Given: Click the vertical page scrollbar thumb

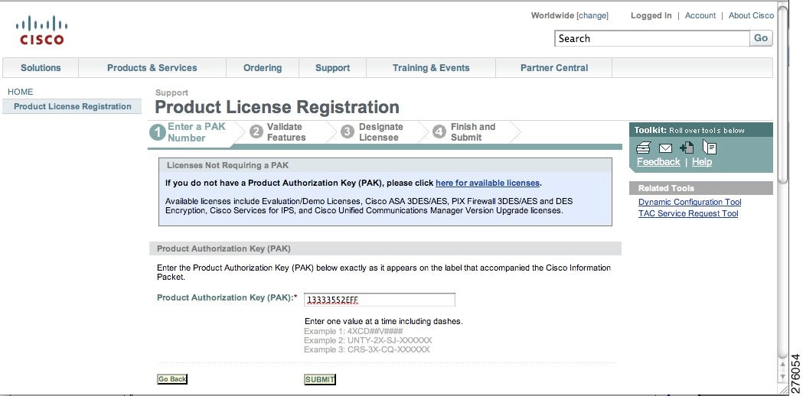Looking at the screenshot, I should pos(782,95).
